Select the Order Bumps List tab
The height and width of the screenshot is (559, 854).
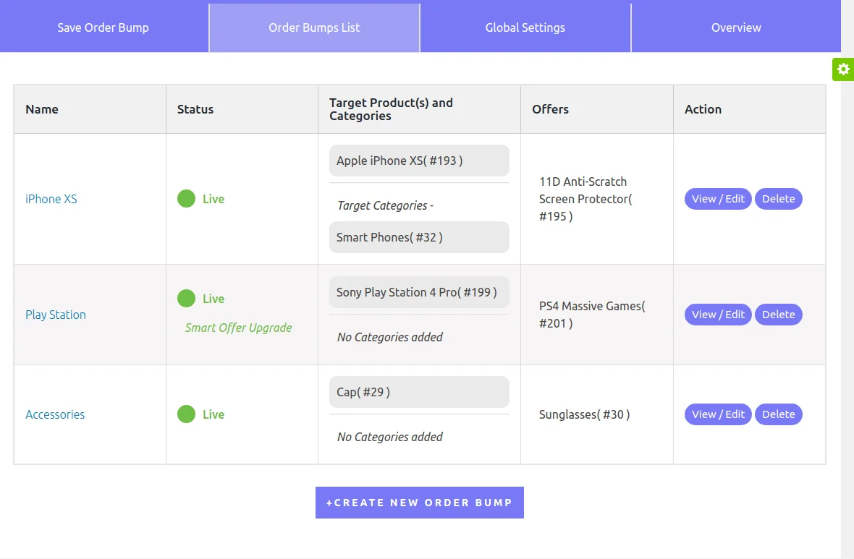click(x=314, y=27)
